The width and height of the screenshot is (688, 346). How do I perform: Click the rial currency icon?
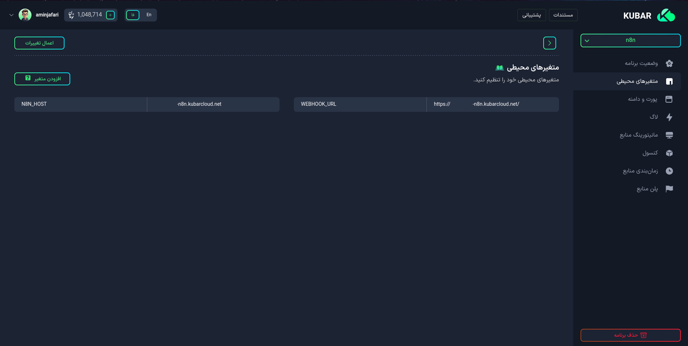71,15
